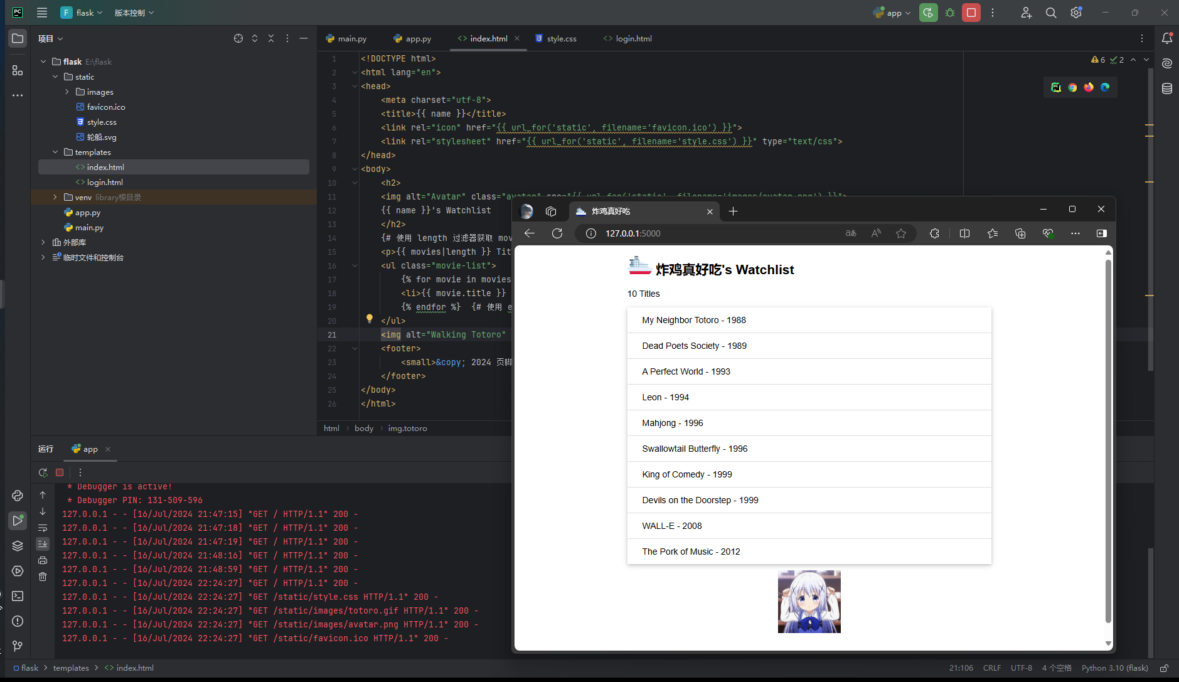
Task: Click the browser refresh button
Action: pyautogui.click(x=557, y=233)
